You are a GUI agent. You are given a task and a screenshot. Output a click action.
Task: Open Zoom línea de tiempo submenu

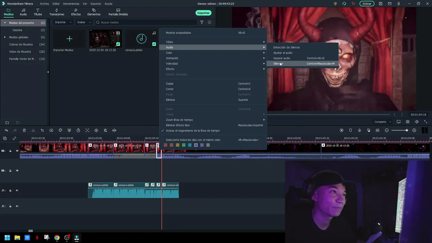point(213,120)
